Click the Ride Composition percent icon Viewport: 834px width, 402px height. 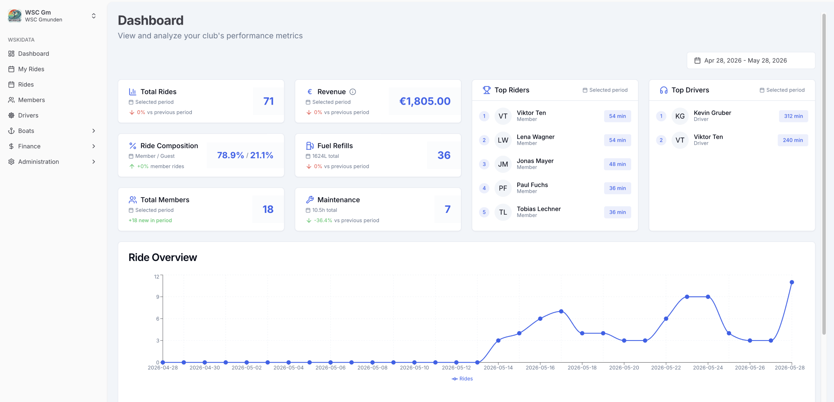(x=133, y=146)
